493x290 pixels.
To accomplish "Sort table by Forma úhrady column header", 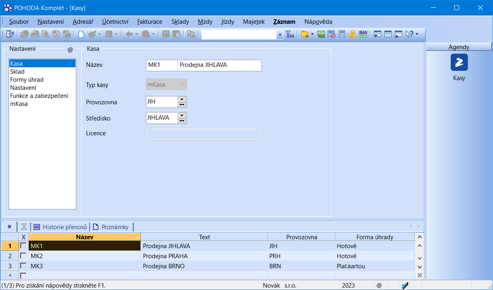I will pos(375,237).
